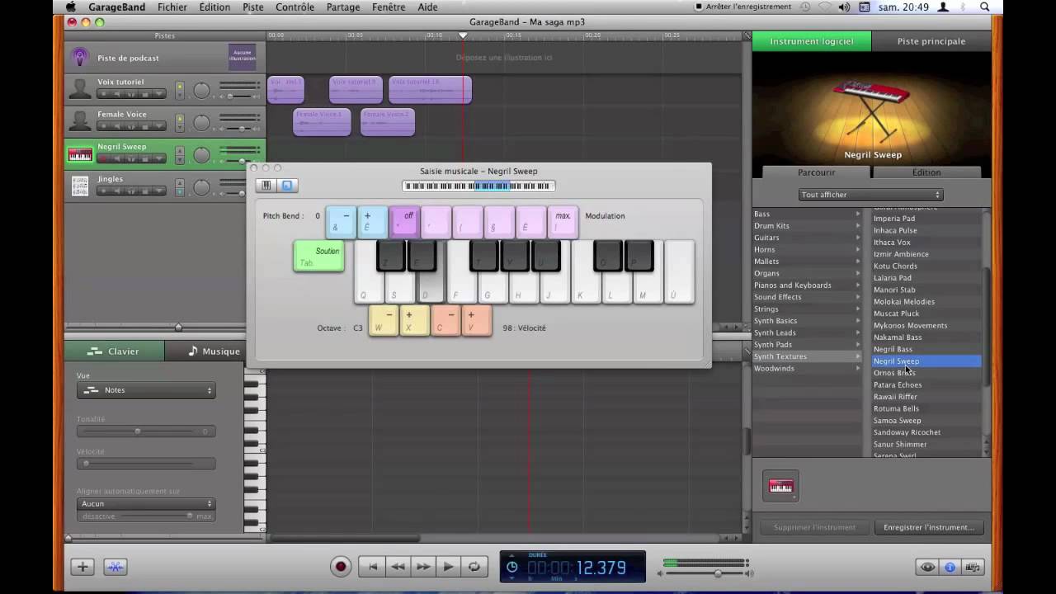Click Enregistrer l'instrument button
The image size is (1056, 594).
coord(928,527)
